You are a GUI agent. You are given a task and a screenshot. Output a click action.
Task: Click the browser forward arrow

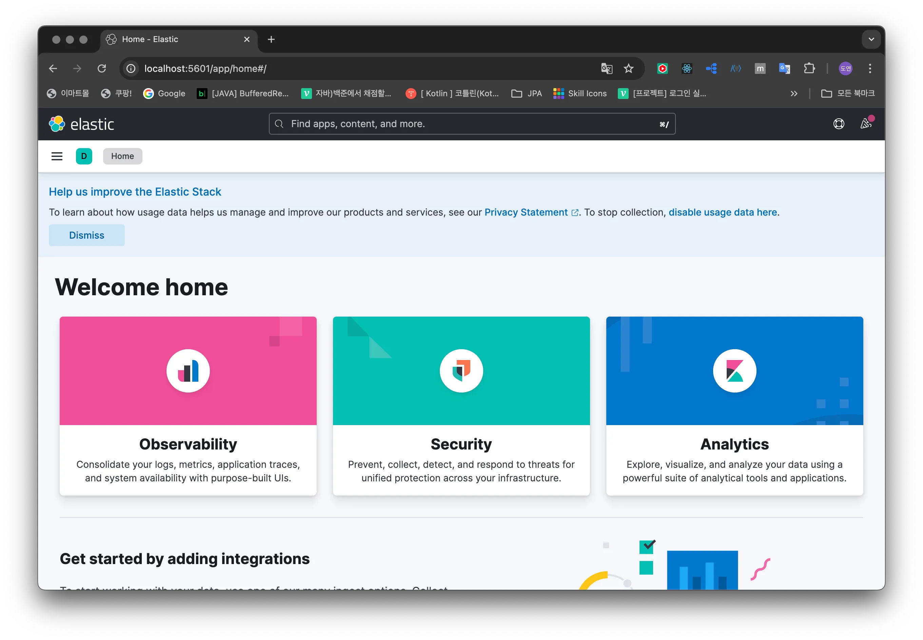point(77,68)
